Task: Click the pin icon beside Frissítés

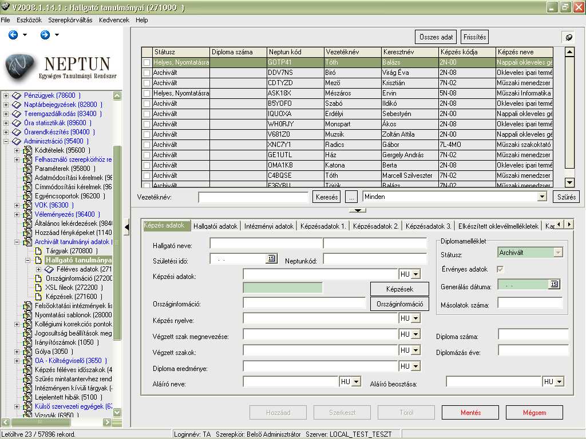Action: point(569,37)
